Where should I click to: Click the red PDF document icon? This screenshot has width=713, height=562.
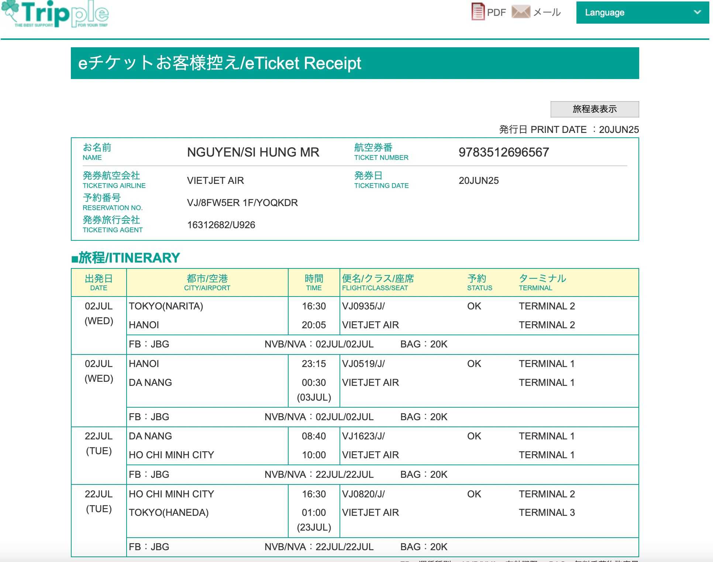click(x=478, y=12)
